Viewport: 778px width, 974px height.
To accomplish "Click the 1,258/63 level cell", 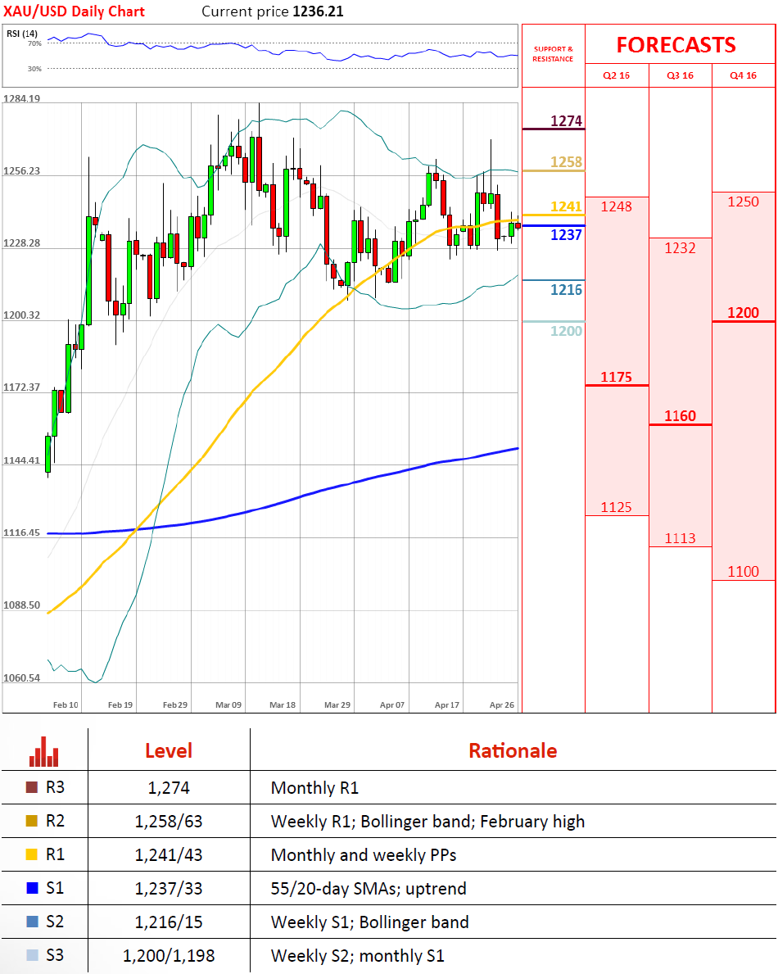I will click(169, 821).
